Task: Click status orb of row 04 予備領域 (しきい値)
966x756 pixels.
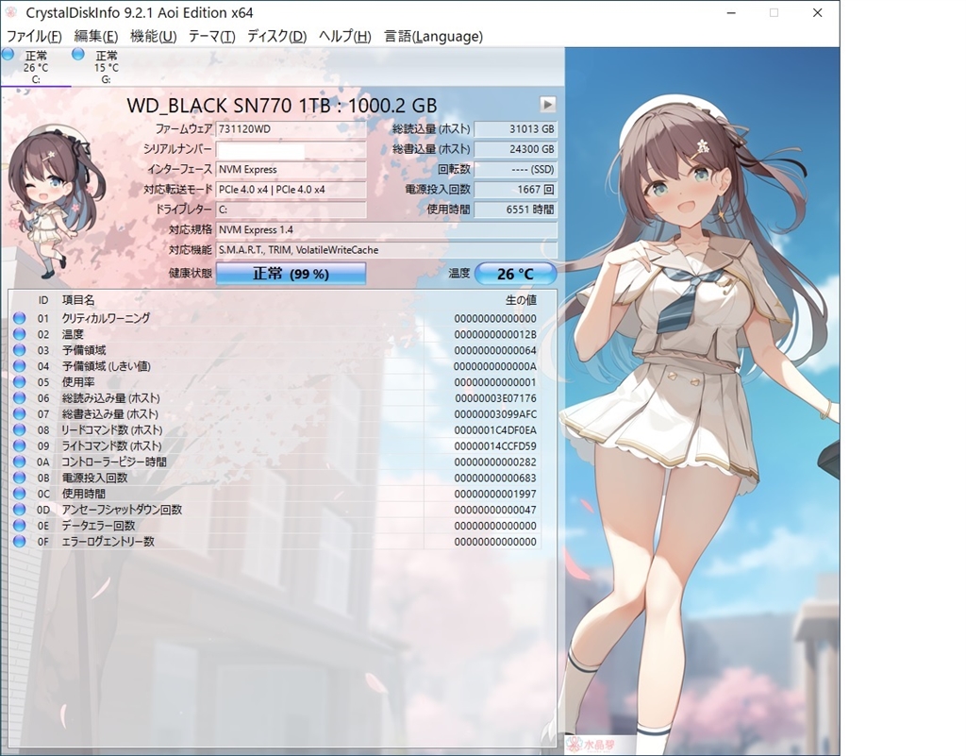Action: (20, 366)
